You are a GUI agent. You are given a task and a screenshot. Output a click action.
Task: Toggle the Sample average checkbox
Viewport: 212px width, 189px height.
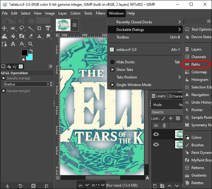[4, 78]
